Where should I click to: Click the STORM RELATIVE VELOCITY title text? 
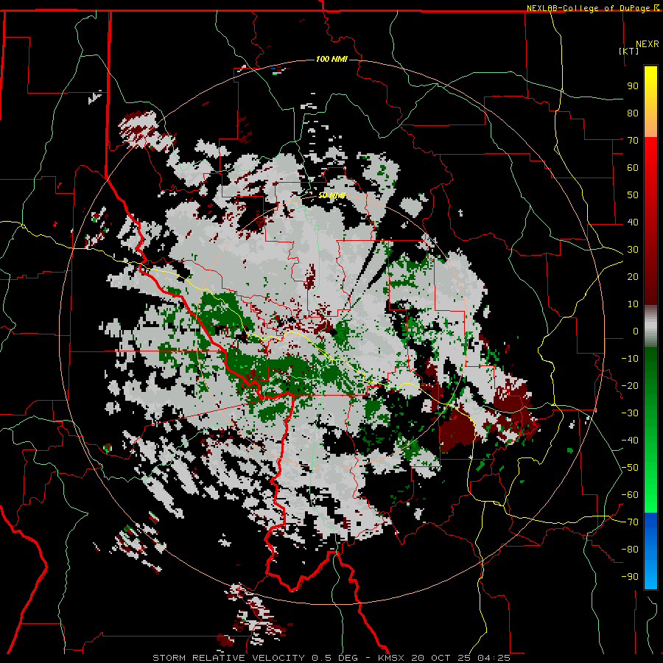228,658
